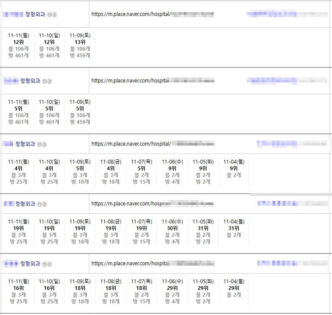The width and height of the screenshot is (332, 315).
Task: Click the ⓜ icon in the 12위 clinic row
Action: 49,15
